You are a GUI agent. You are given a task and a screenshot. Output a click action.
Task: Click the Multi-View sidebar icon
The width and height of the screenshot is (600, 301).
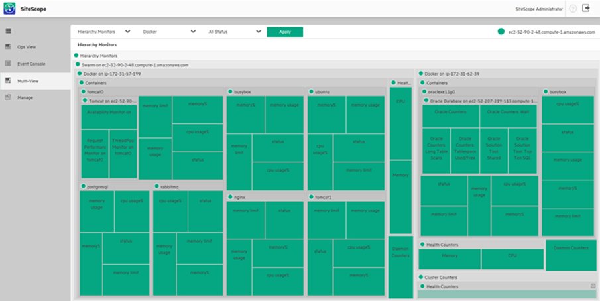point(8,81)
